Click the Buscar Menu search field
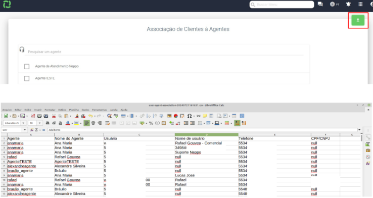373x198 pixels. point(282,5)
